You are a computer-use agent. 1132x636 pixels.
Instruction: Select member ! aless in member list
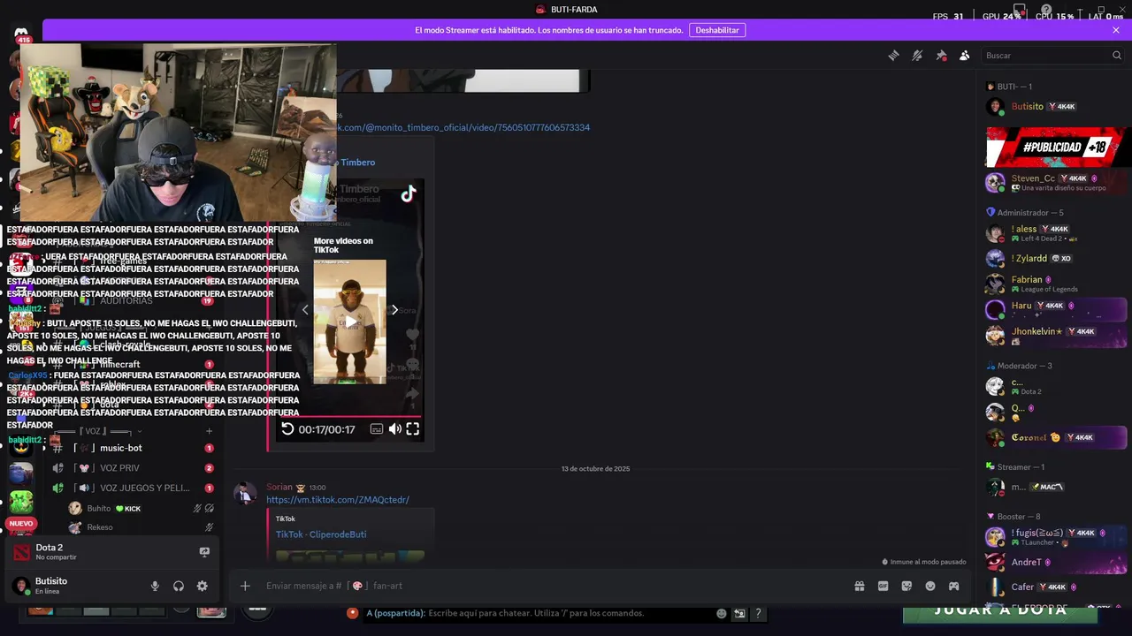(x=1055, y=233)
